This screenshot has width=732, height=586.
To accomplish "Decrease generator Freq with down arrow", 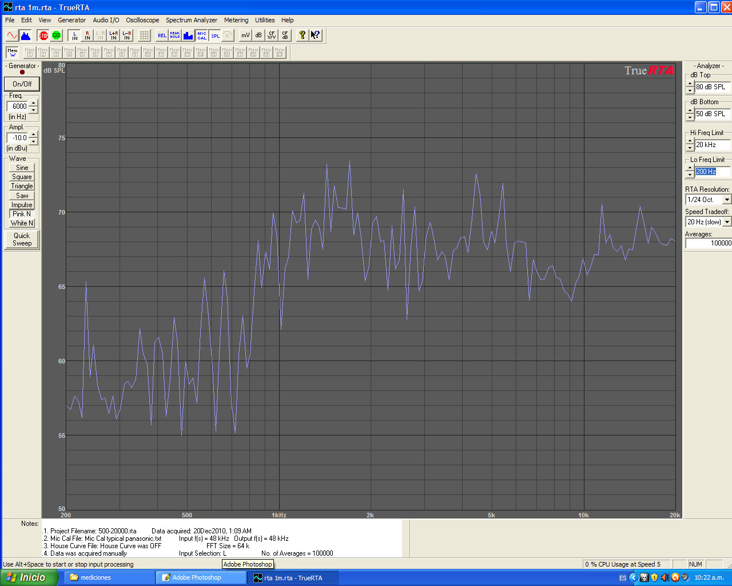I will coord(33,109).
